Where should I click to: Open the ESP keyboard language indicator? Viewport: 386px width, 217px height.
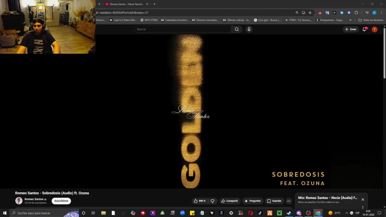(357, 213)
